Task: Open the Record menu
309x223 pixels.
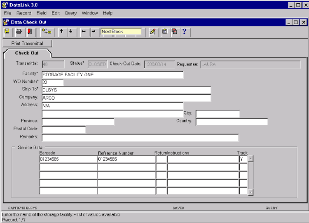Action: coord(24,13)
